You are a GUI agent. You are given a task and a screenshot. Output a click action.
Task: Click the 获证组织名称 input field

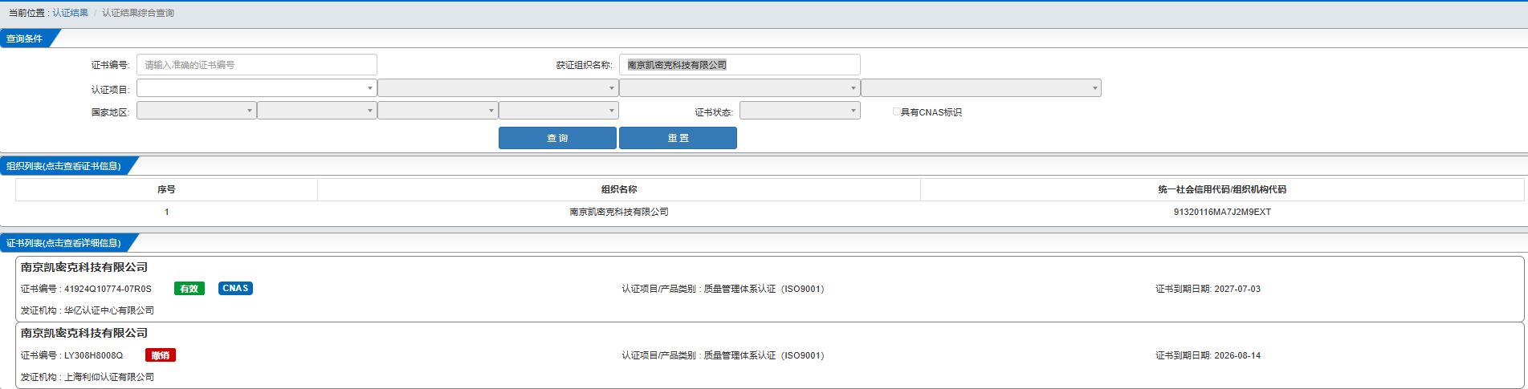coord(740,65)
